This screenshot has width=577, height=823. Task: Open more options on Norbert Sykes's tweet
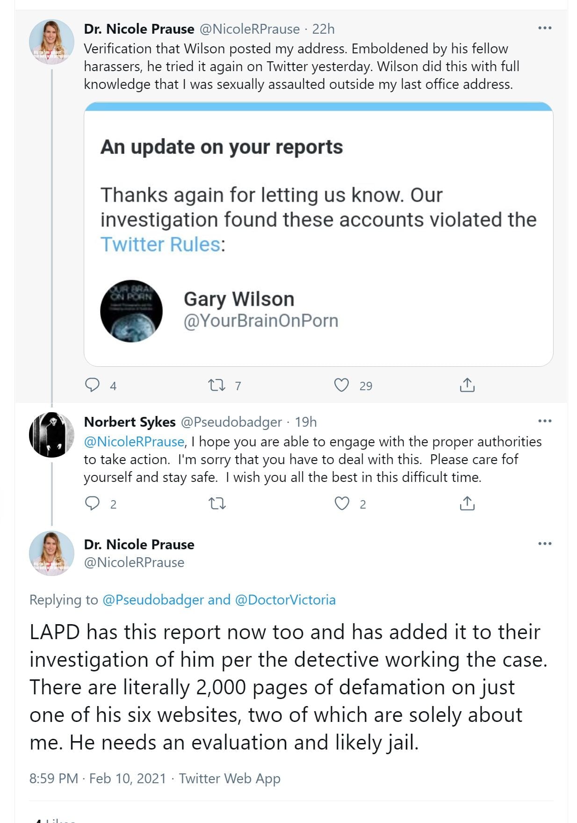[x=545, y=421]
